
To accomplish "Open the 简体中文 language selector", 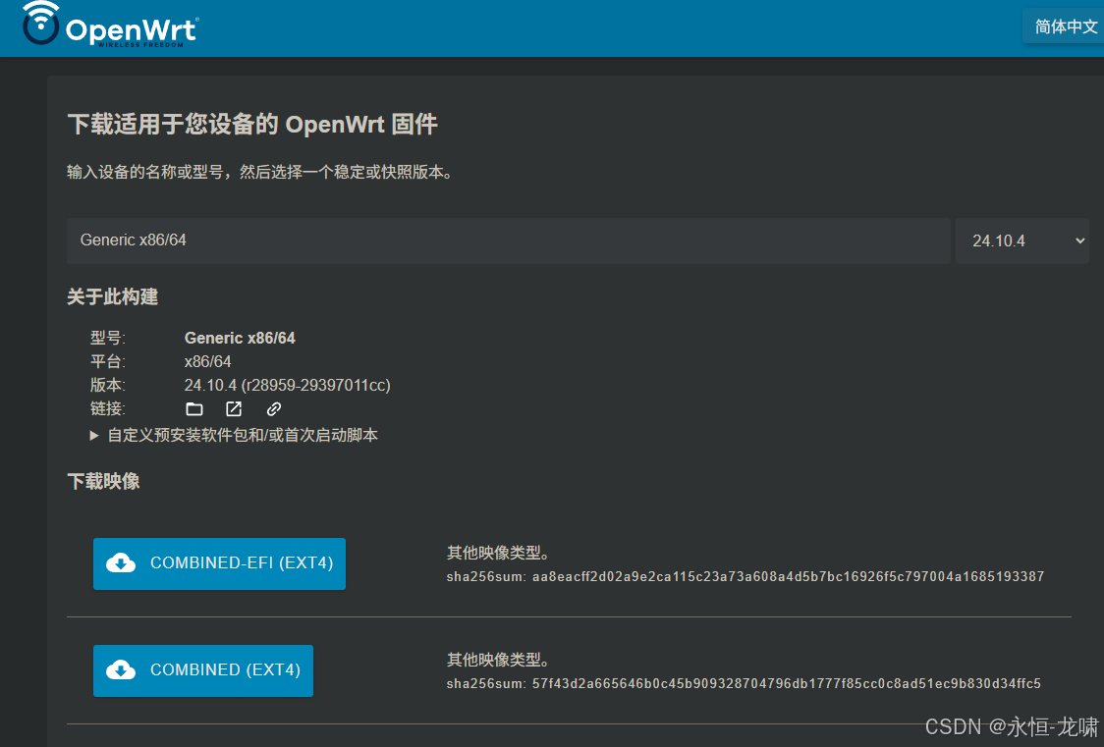I will tap(1065, 27).
